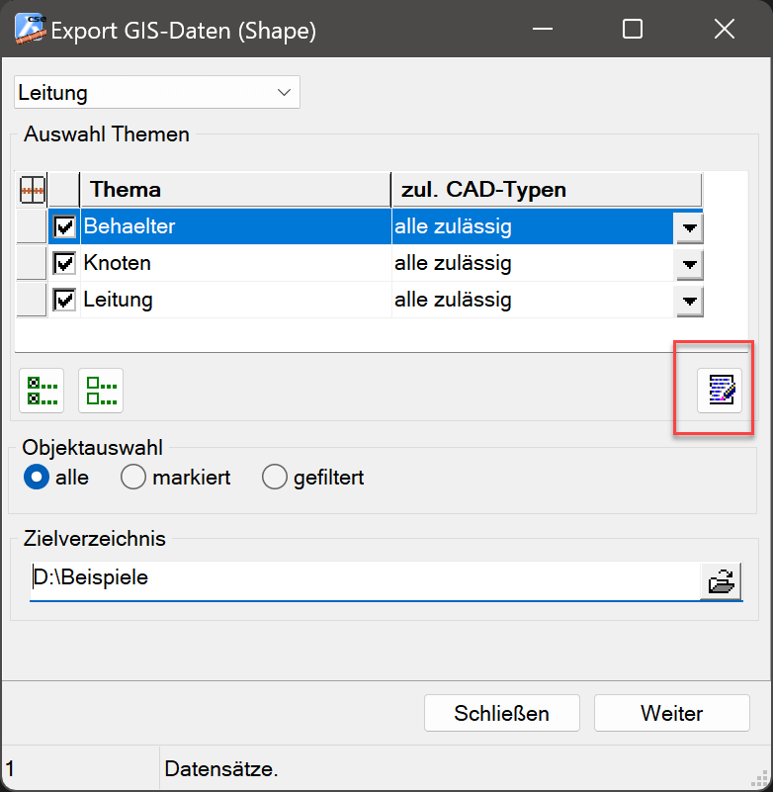Click the select all themes icon
The width and height of the screenshot is (773, 792).
point(42,391)
